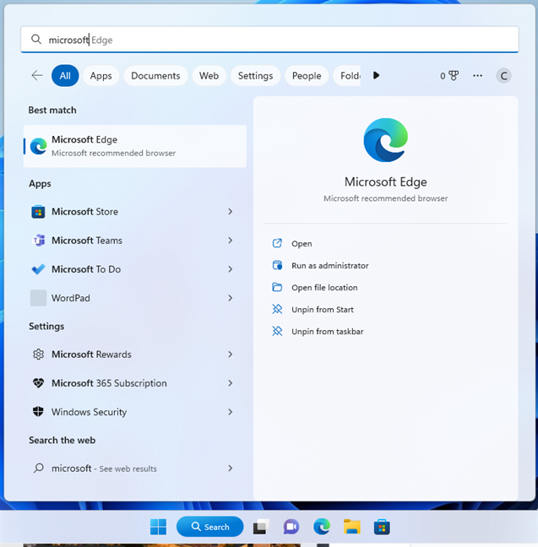Screen dimensions: 538x547
Task: Click the taskbar Search button
Action: pos(209,527)
